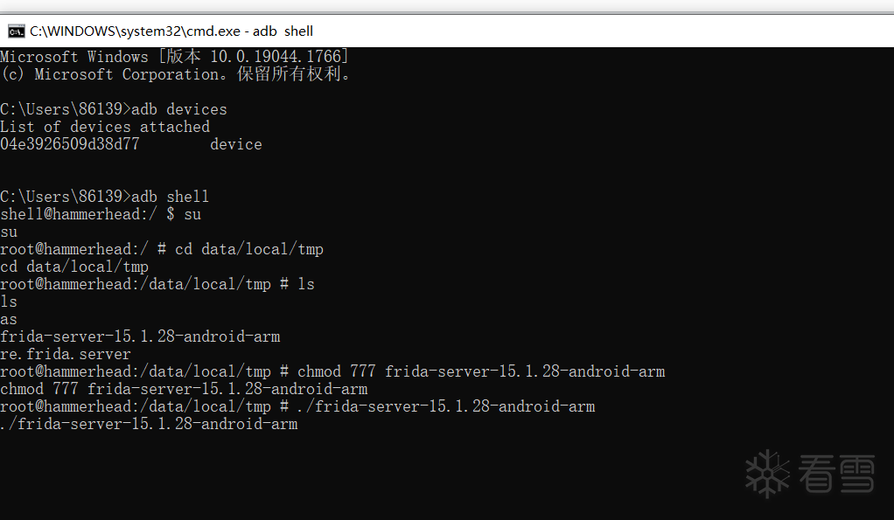Click the snowflake watermark logo
This screenshot has height=520, width=894.
(x=767, y=474)
